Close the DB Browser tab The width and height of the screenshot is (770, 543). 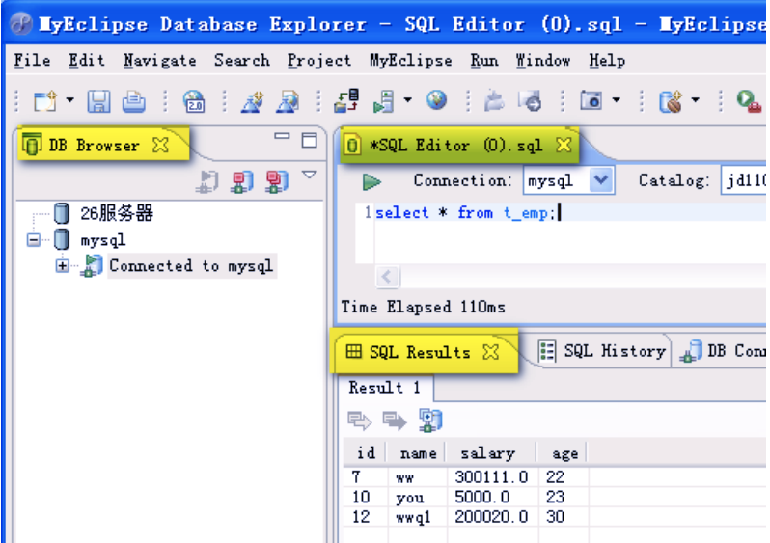pyautogui.click(x=160, y=145)
